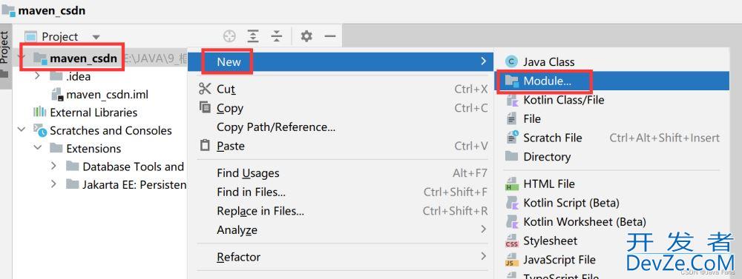
Task: Click the Collapse All icon in Project toolbar
Action: [276, 36]
